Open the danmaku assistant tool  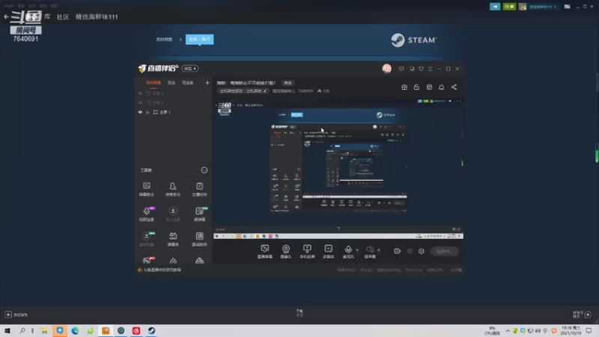[146, 189]
